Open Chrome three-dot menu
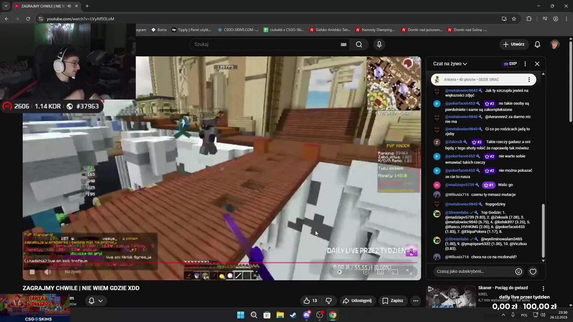This screenshot has width=573, height=322. [x=566, y=19]
